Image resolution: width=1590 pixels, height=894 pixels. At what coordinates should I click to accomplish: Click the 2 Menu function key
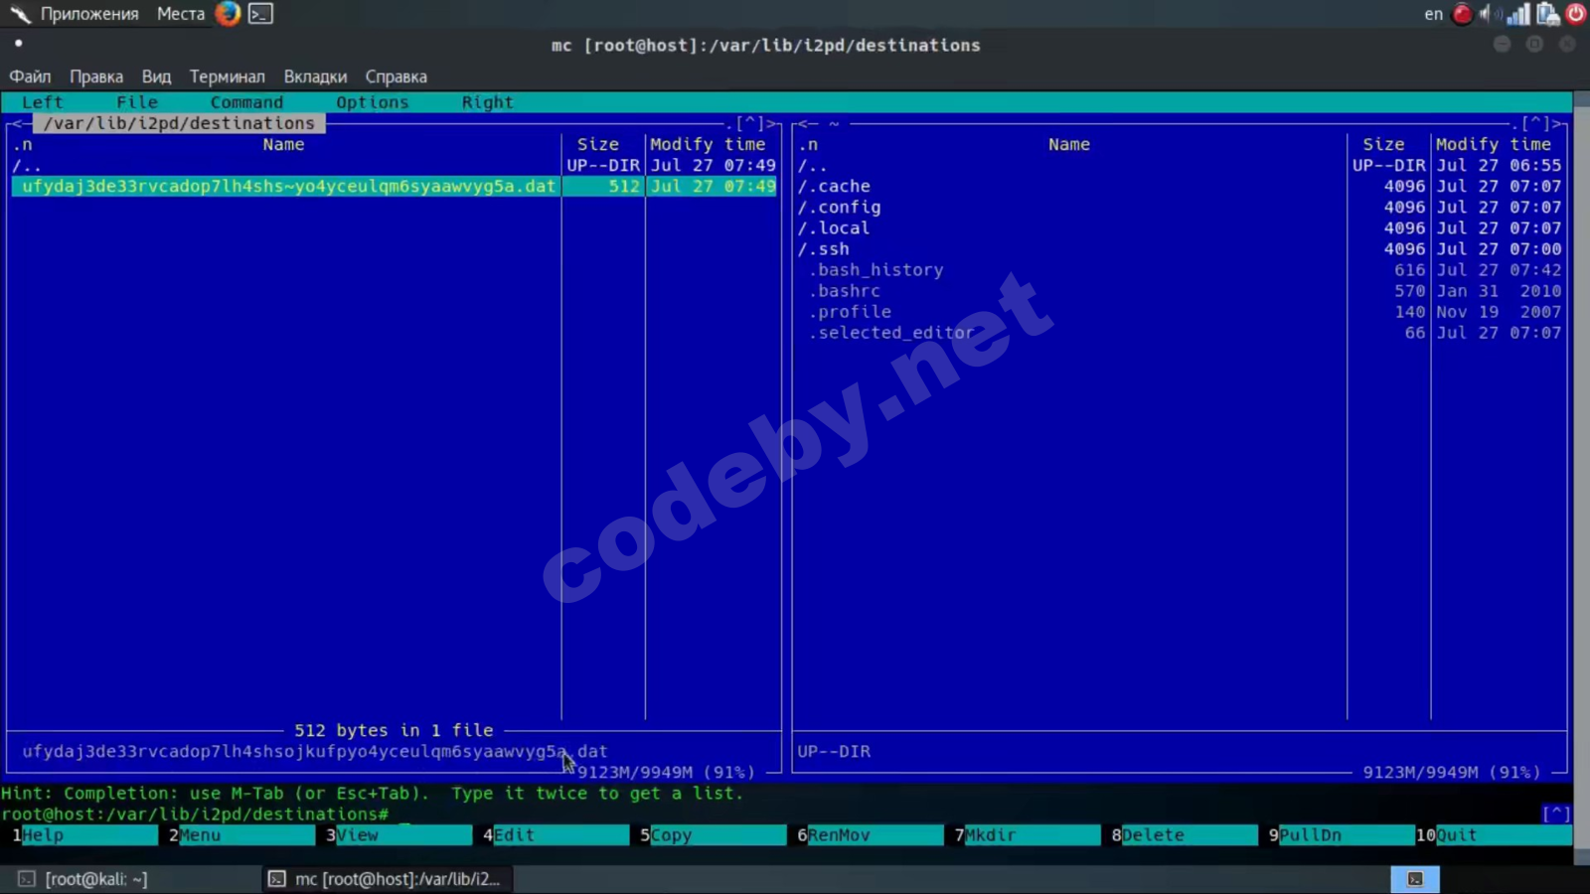pyautogui.click(x=241, y=835)
